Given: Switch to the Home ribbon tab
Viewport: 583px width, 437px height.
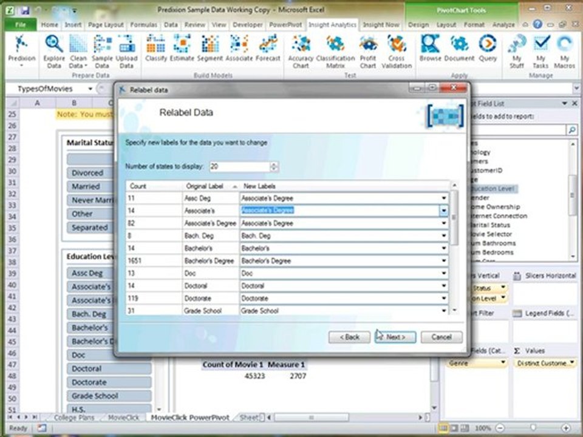Looking at the screenshot, I should point(49,24).
